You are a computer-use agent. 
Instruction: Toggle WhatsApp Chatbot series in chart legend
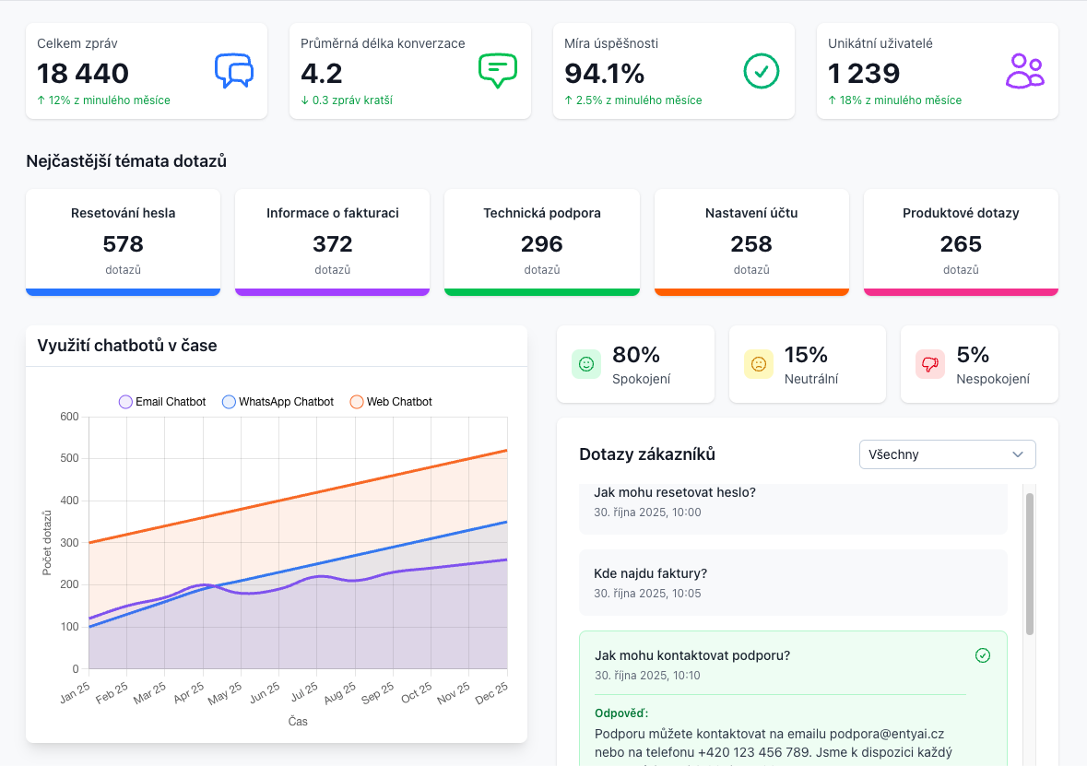coord(278,402)
